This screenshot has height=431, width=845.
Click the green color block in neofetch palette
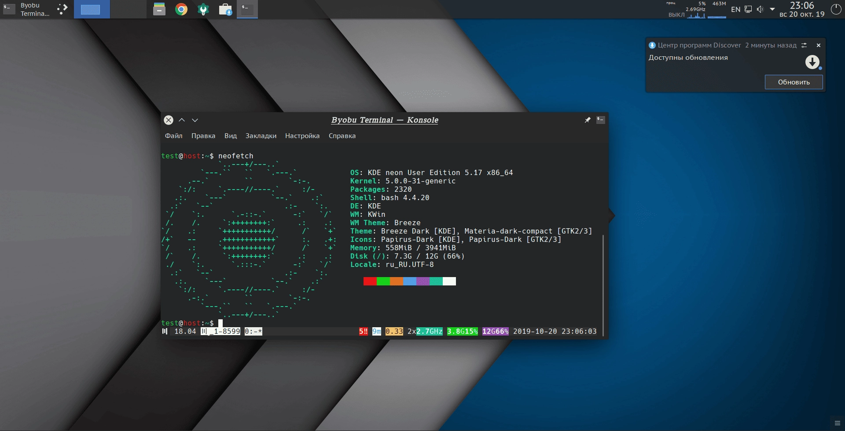(383, 281)
